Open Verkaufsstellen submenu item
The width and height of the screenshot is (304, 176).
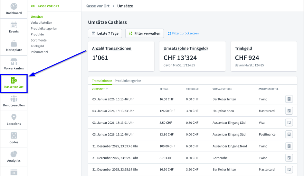click(41, 22)
